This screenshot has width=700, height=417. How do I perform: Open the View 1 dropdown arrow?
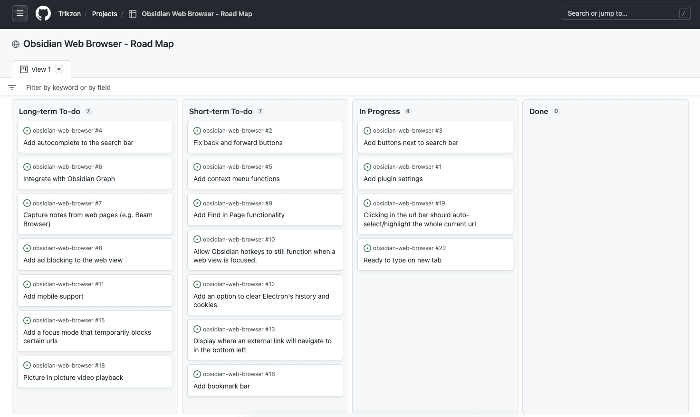point(59,69)
